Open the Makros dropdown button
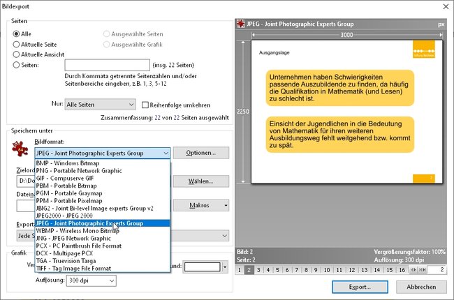 tap(201, 205)
